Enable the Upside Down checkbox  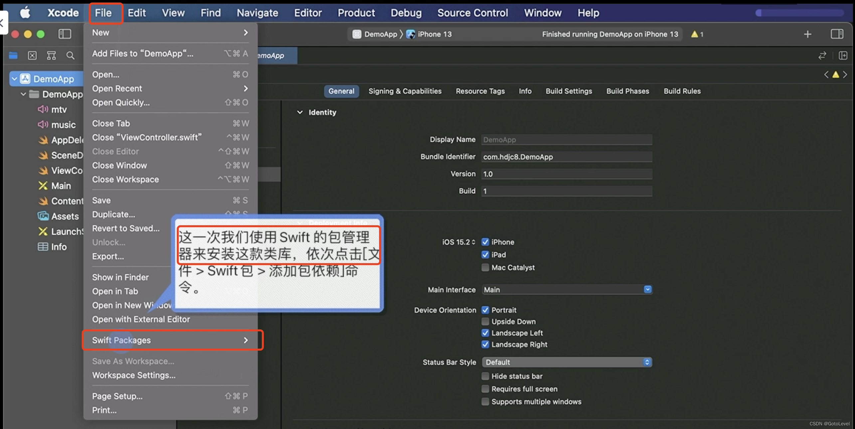pyautogui.click(x=485, y=321)
